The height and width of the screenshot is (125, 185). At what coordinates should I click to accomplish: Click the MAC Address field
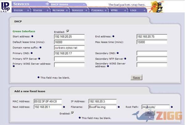tap(48, 101)
